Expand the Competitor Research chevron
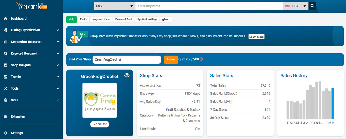Image resolution: width=346 pixels, height=139 pixels. point(58,42)
